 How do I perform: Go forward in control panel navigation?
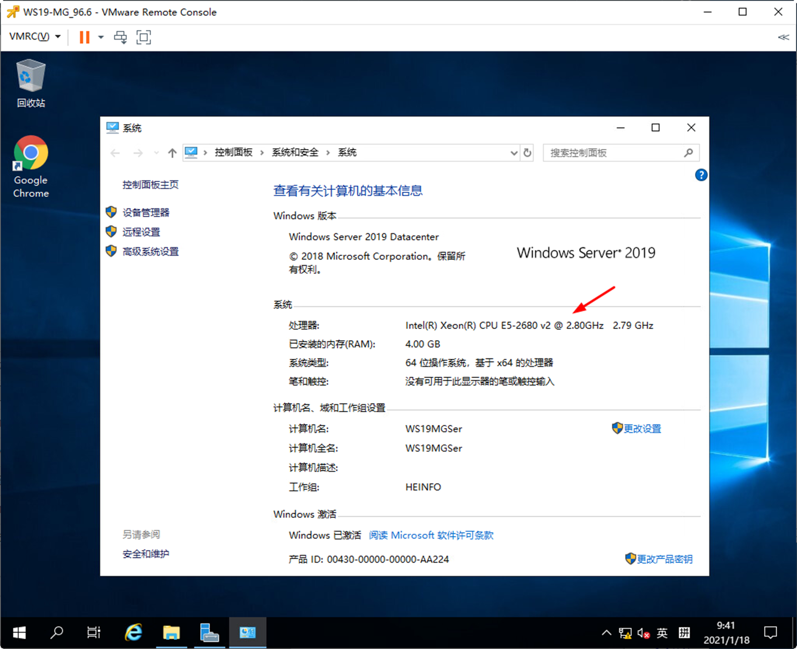point(138,153)
